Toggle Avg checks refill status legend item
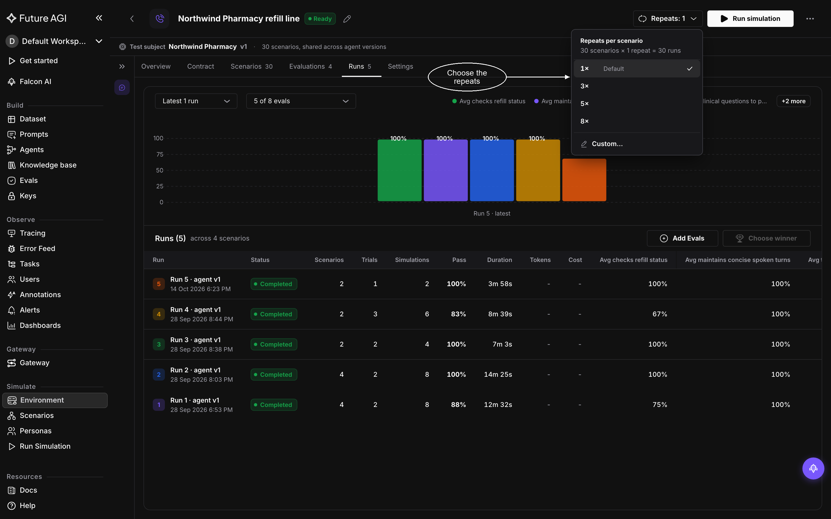The width and height of the screenshot is (831, 519). [489, 101]
